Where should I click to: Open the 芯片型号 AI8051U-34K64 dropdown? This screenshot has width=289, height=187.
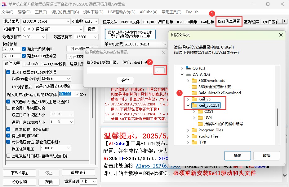click(x=46, y=22)
